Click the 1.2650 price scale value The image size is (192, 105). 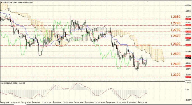click(x=188, y=40)
